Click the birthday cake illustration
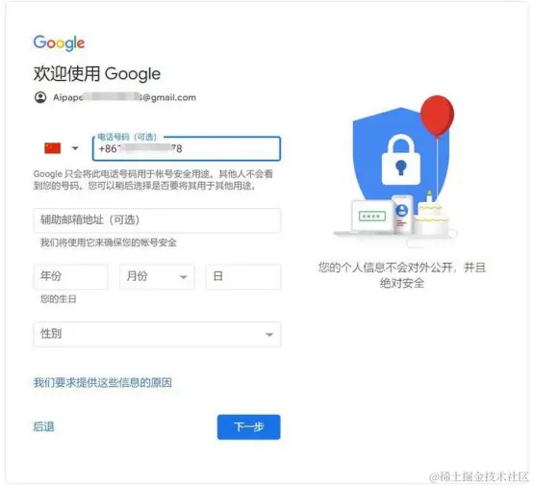This screenshot has height=487, width=533. click(x=432, y=216)
